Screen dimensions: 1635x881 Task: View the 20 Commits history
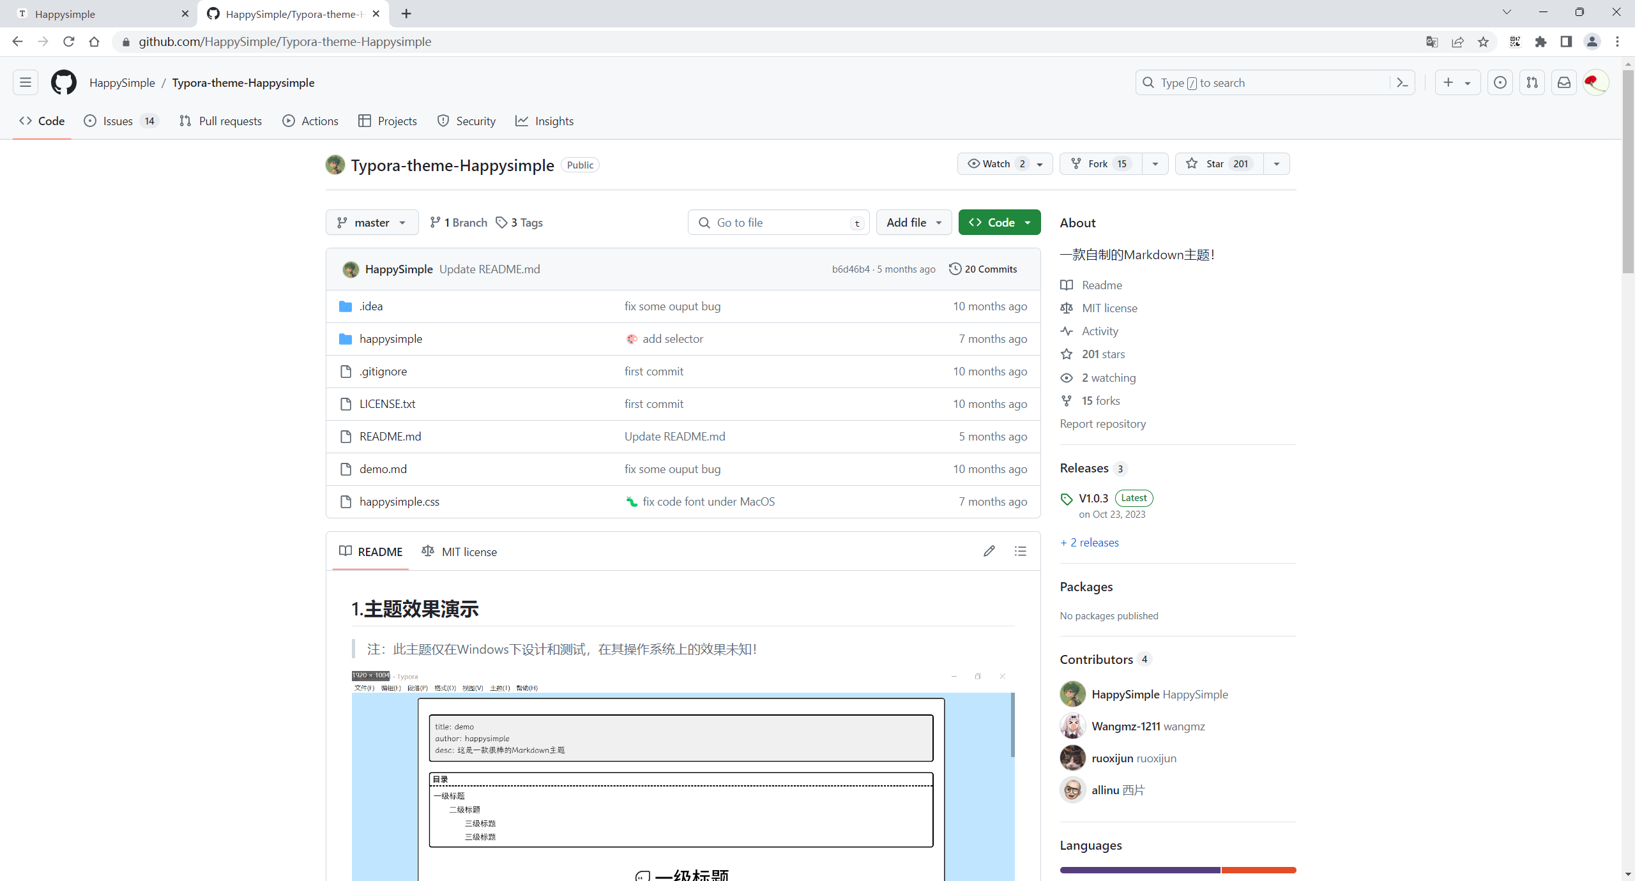click(983, 269)
